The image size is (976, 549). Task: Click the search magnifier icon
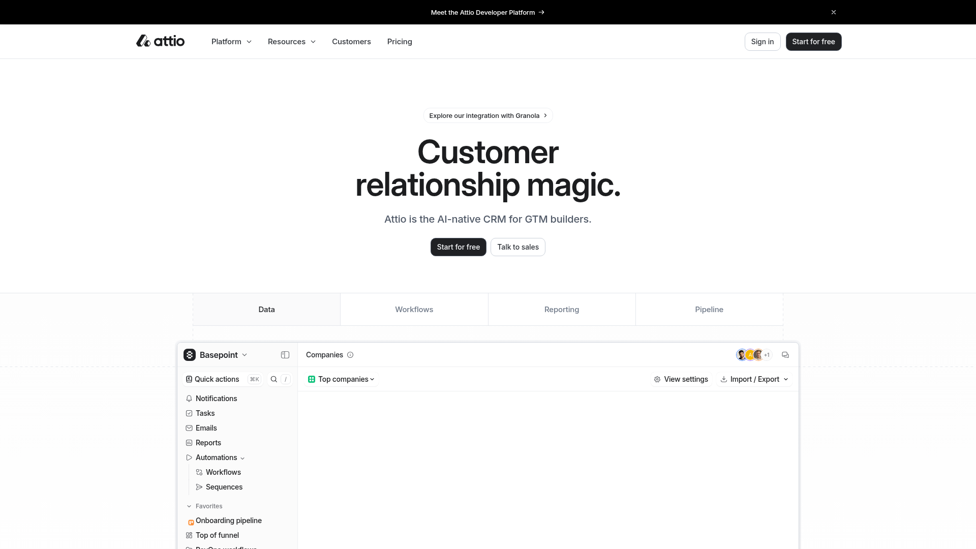coord(274,379)
